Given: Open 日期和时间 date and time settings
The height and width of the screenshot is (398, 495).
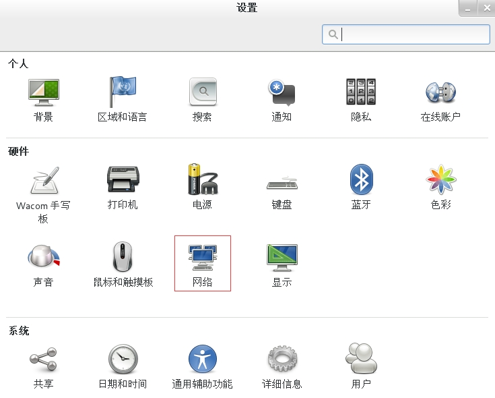Looking at the screenshot, I should click(x=123, y=367).
